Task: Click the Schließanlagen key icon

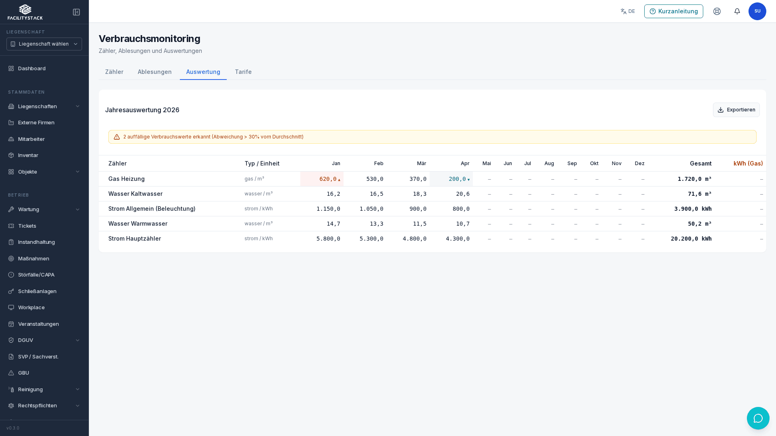Action: (x=11, y=291)
